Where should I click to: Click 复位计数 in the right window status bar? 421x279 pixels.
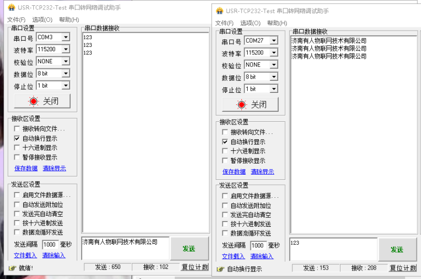click(x=403, y=268)
